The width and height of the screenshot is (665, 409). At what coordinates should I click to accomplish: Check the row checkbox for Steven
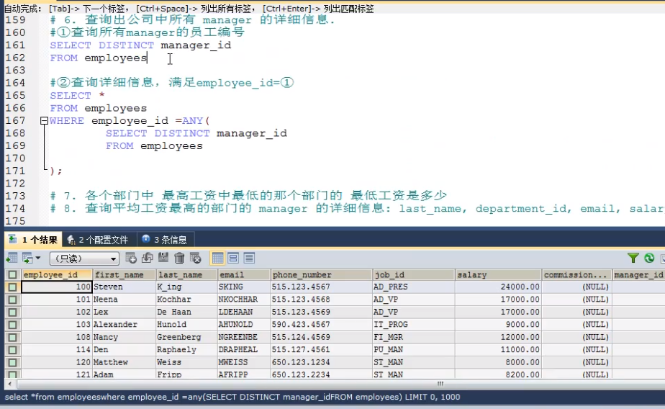[x=12, y=287]
